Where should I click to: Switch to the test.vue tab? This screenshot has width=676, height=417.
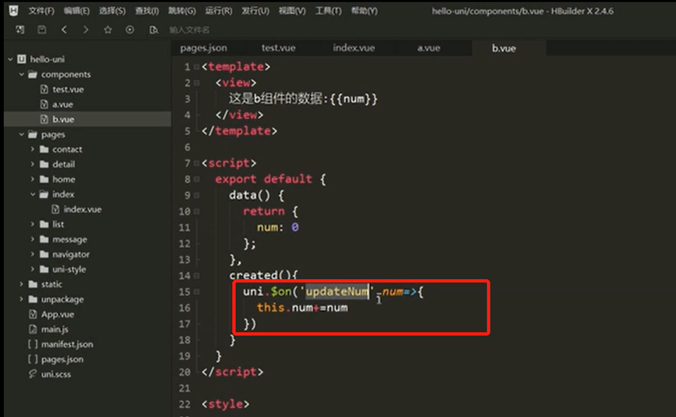[x=278, y=48]
